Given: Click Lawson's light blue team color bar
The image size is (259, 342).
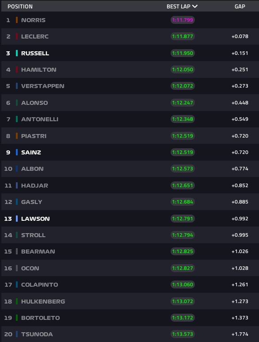Looking at the screenshot, I should [x=17, y=219].
